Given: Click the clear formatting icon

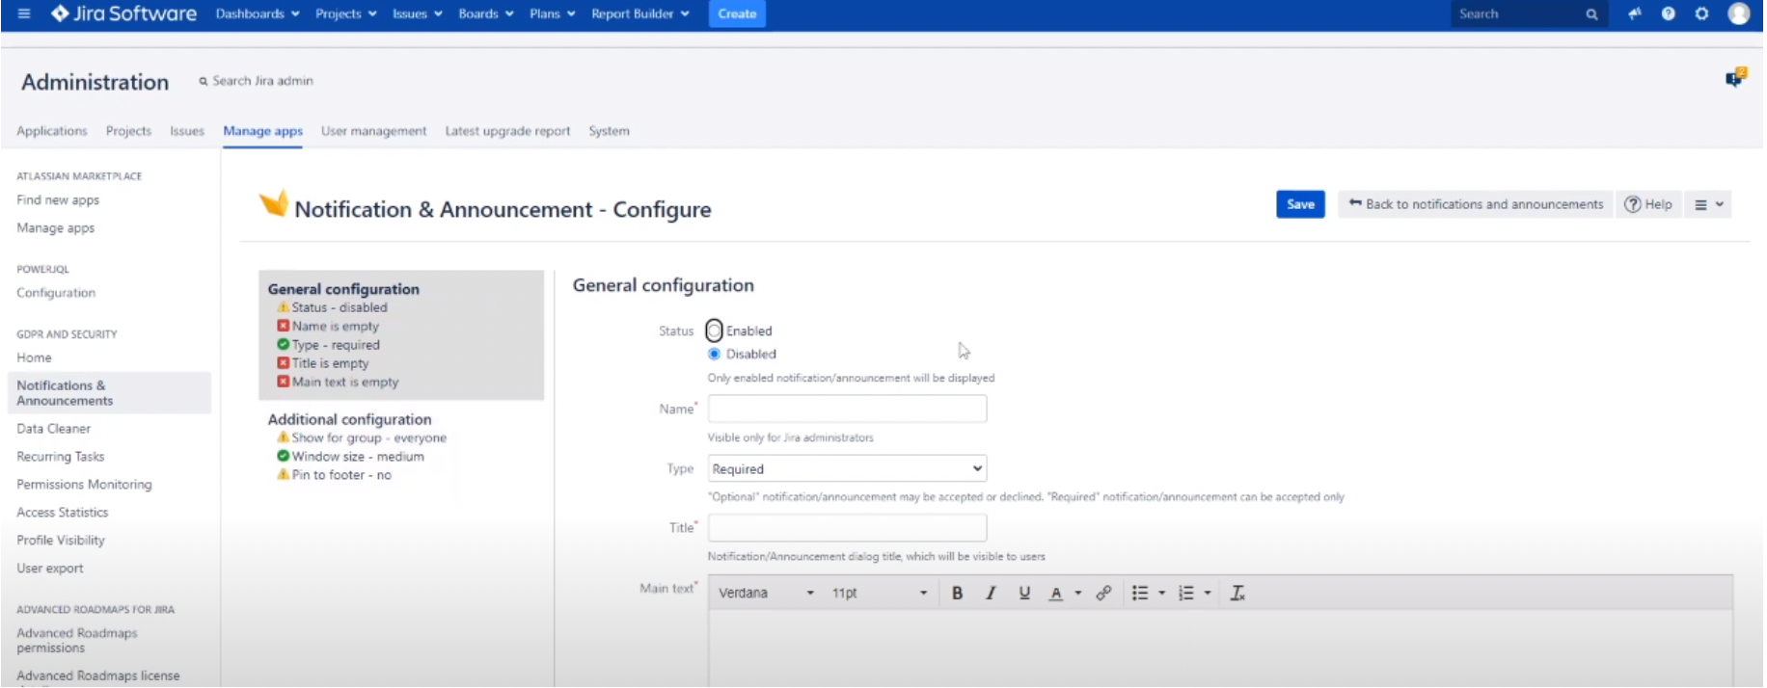Looking at the screenshot, I should coord(1237,594).
